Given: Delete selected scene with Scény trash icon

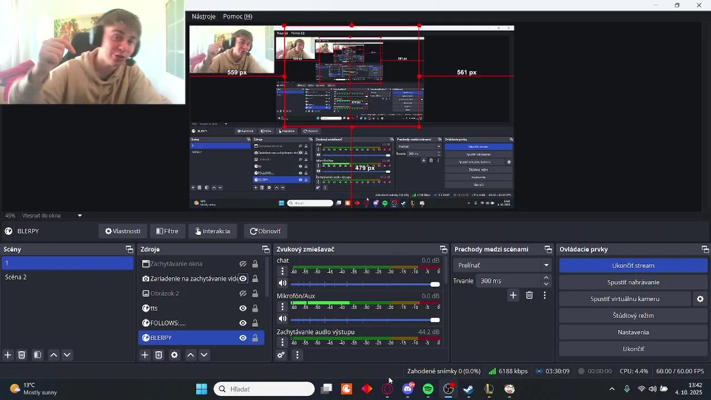Looking at the screenshot, I should tap(22, 355).
